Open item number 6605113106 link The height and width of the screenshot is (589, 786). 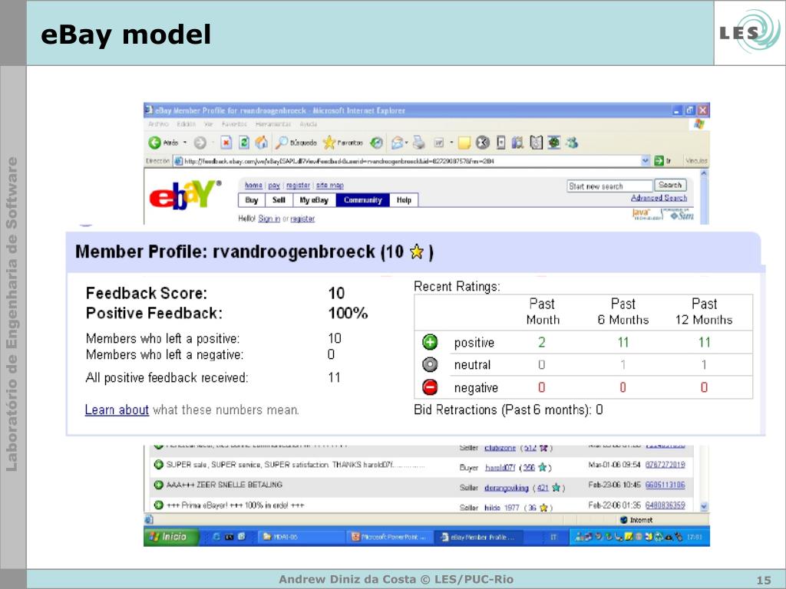pyautogui.click(x=665, y=485)
